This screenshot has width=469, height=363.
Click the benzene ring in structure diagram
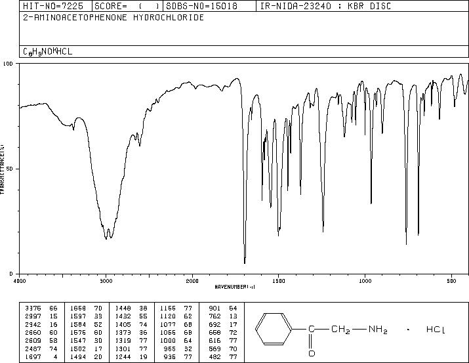[x=274, y=329]
